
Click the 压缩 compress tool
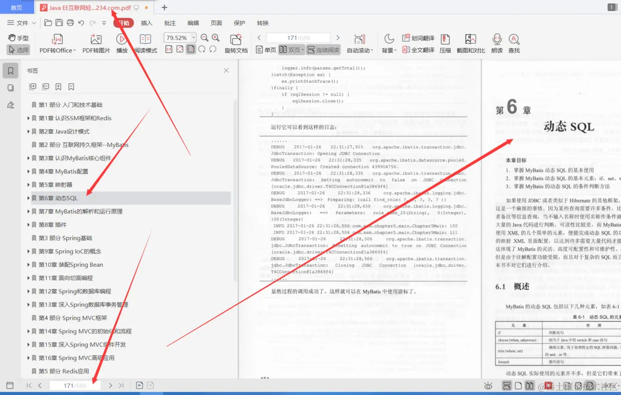pos(445,44)
